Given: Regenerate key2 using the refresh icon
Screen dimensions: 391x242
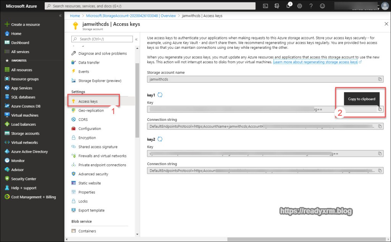Looking at the screenshot, I should pyautogui.click(x=160, y=139).
